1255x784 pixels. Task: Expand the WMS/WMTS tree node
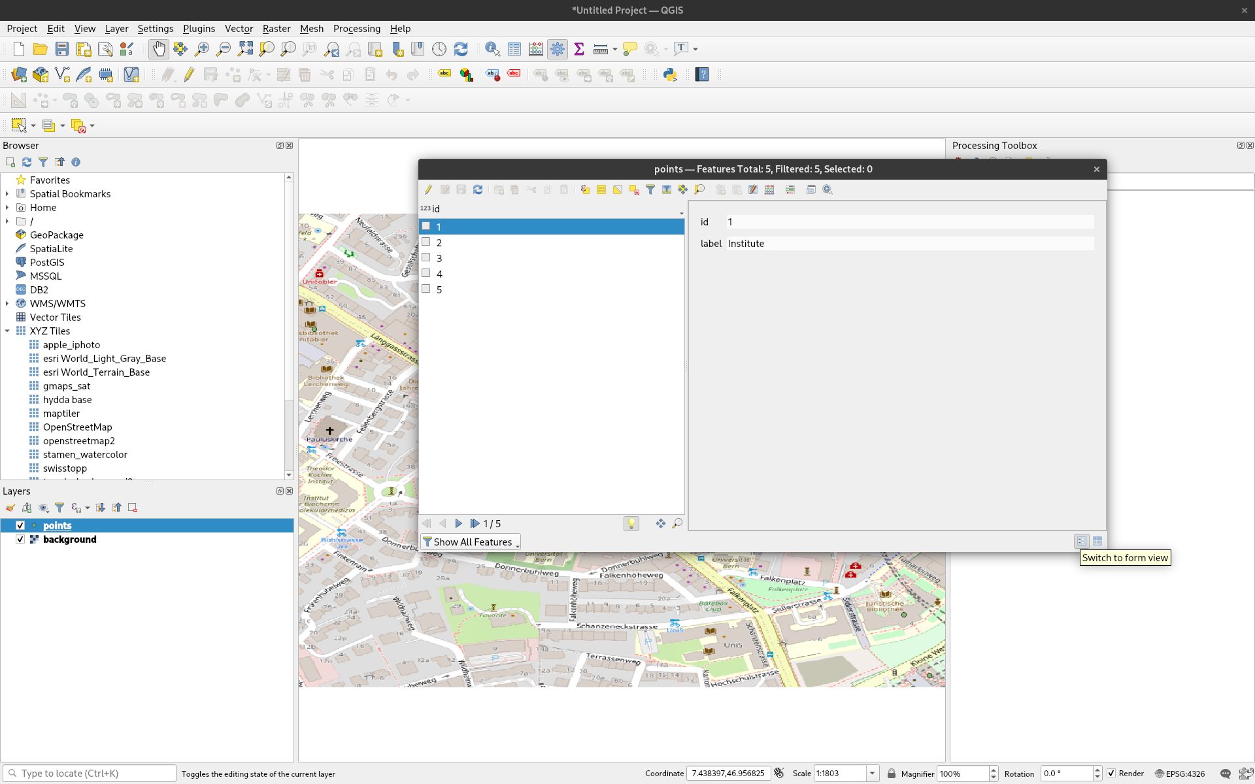tap(7, 304)
